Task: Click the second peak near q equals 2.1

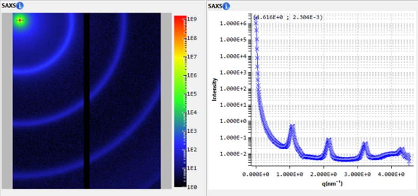Action: 328,140
